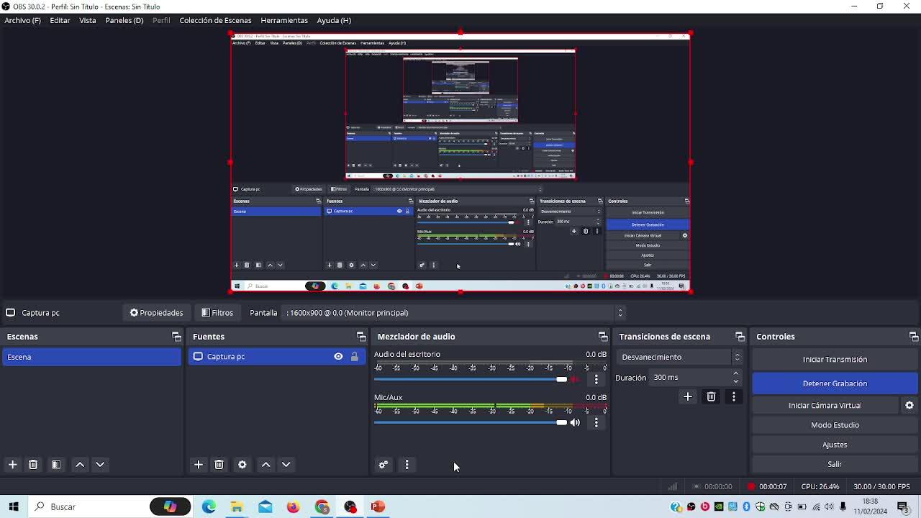
Task: Hide the Captura pc source
Action: pyautogui.click(x=338, y=357)
